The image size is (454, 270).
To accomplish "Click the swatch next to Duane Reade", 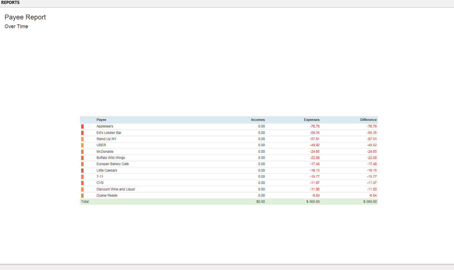I will tap(82, 195).
